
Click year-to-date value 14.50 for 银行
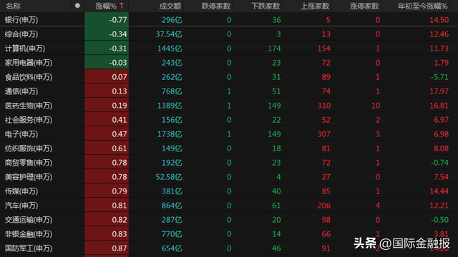click(x=439, y=20)
